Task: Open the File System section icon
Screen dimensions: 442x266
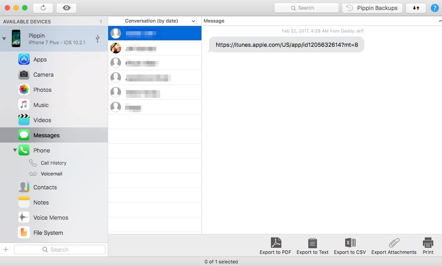Action: pyautogui.click(x=24, y=233)
